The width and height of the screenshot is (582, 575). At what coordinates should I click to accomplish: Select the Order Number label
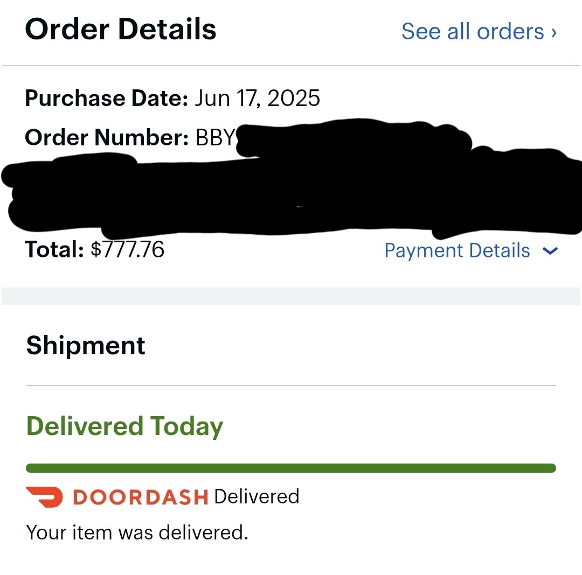pyautogui.click(x=107, y=137)
